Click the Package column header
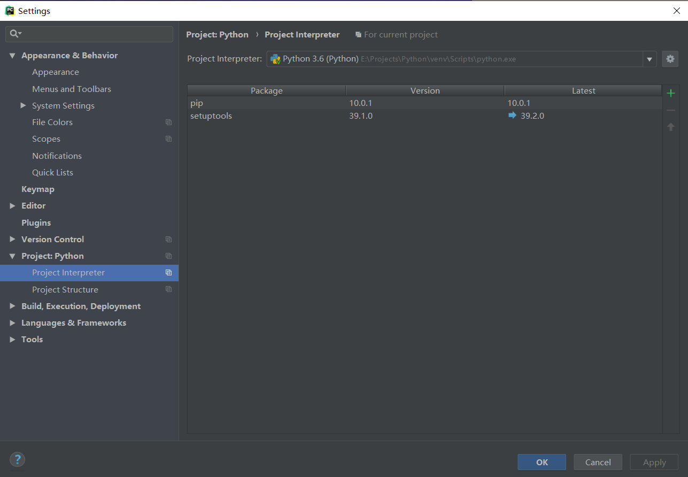The height and width of the screenshot is (477, 688). 266,91
